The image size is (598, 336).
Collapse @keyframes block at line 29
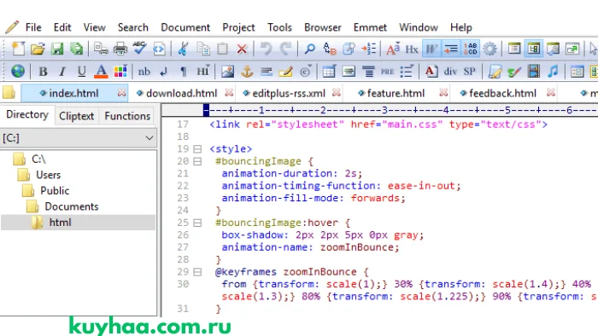pyautogui.click(x=197, y=272)
